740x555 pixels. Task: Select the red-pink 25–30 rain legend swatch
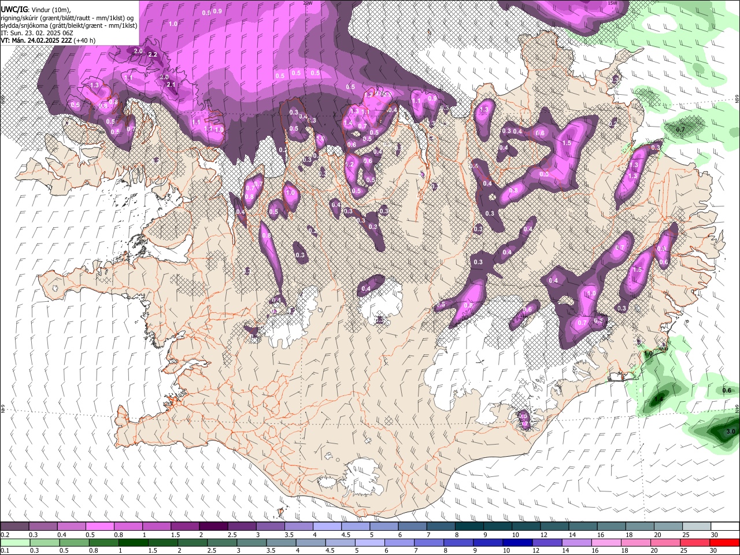click(695, 543)
